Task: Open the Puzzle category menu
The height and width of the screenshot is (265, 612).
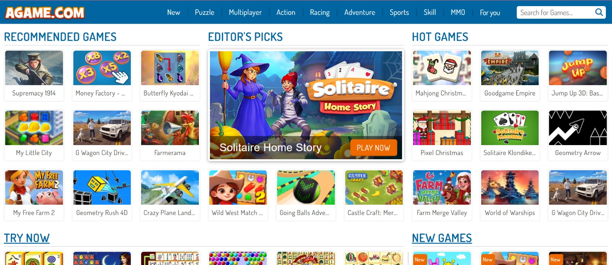Action: (204, 12)
